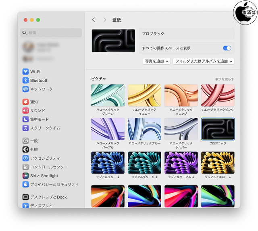The height and width of the screenshot is (231, 258).
Task: Toggle すべての操作スペースに表示 switch
Action: coord(227,48)
